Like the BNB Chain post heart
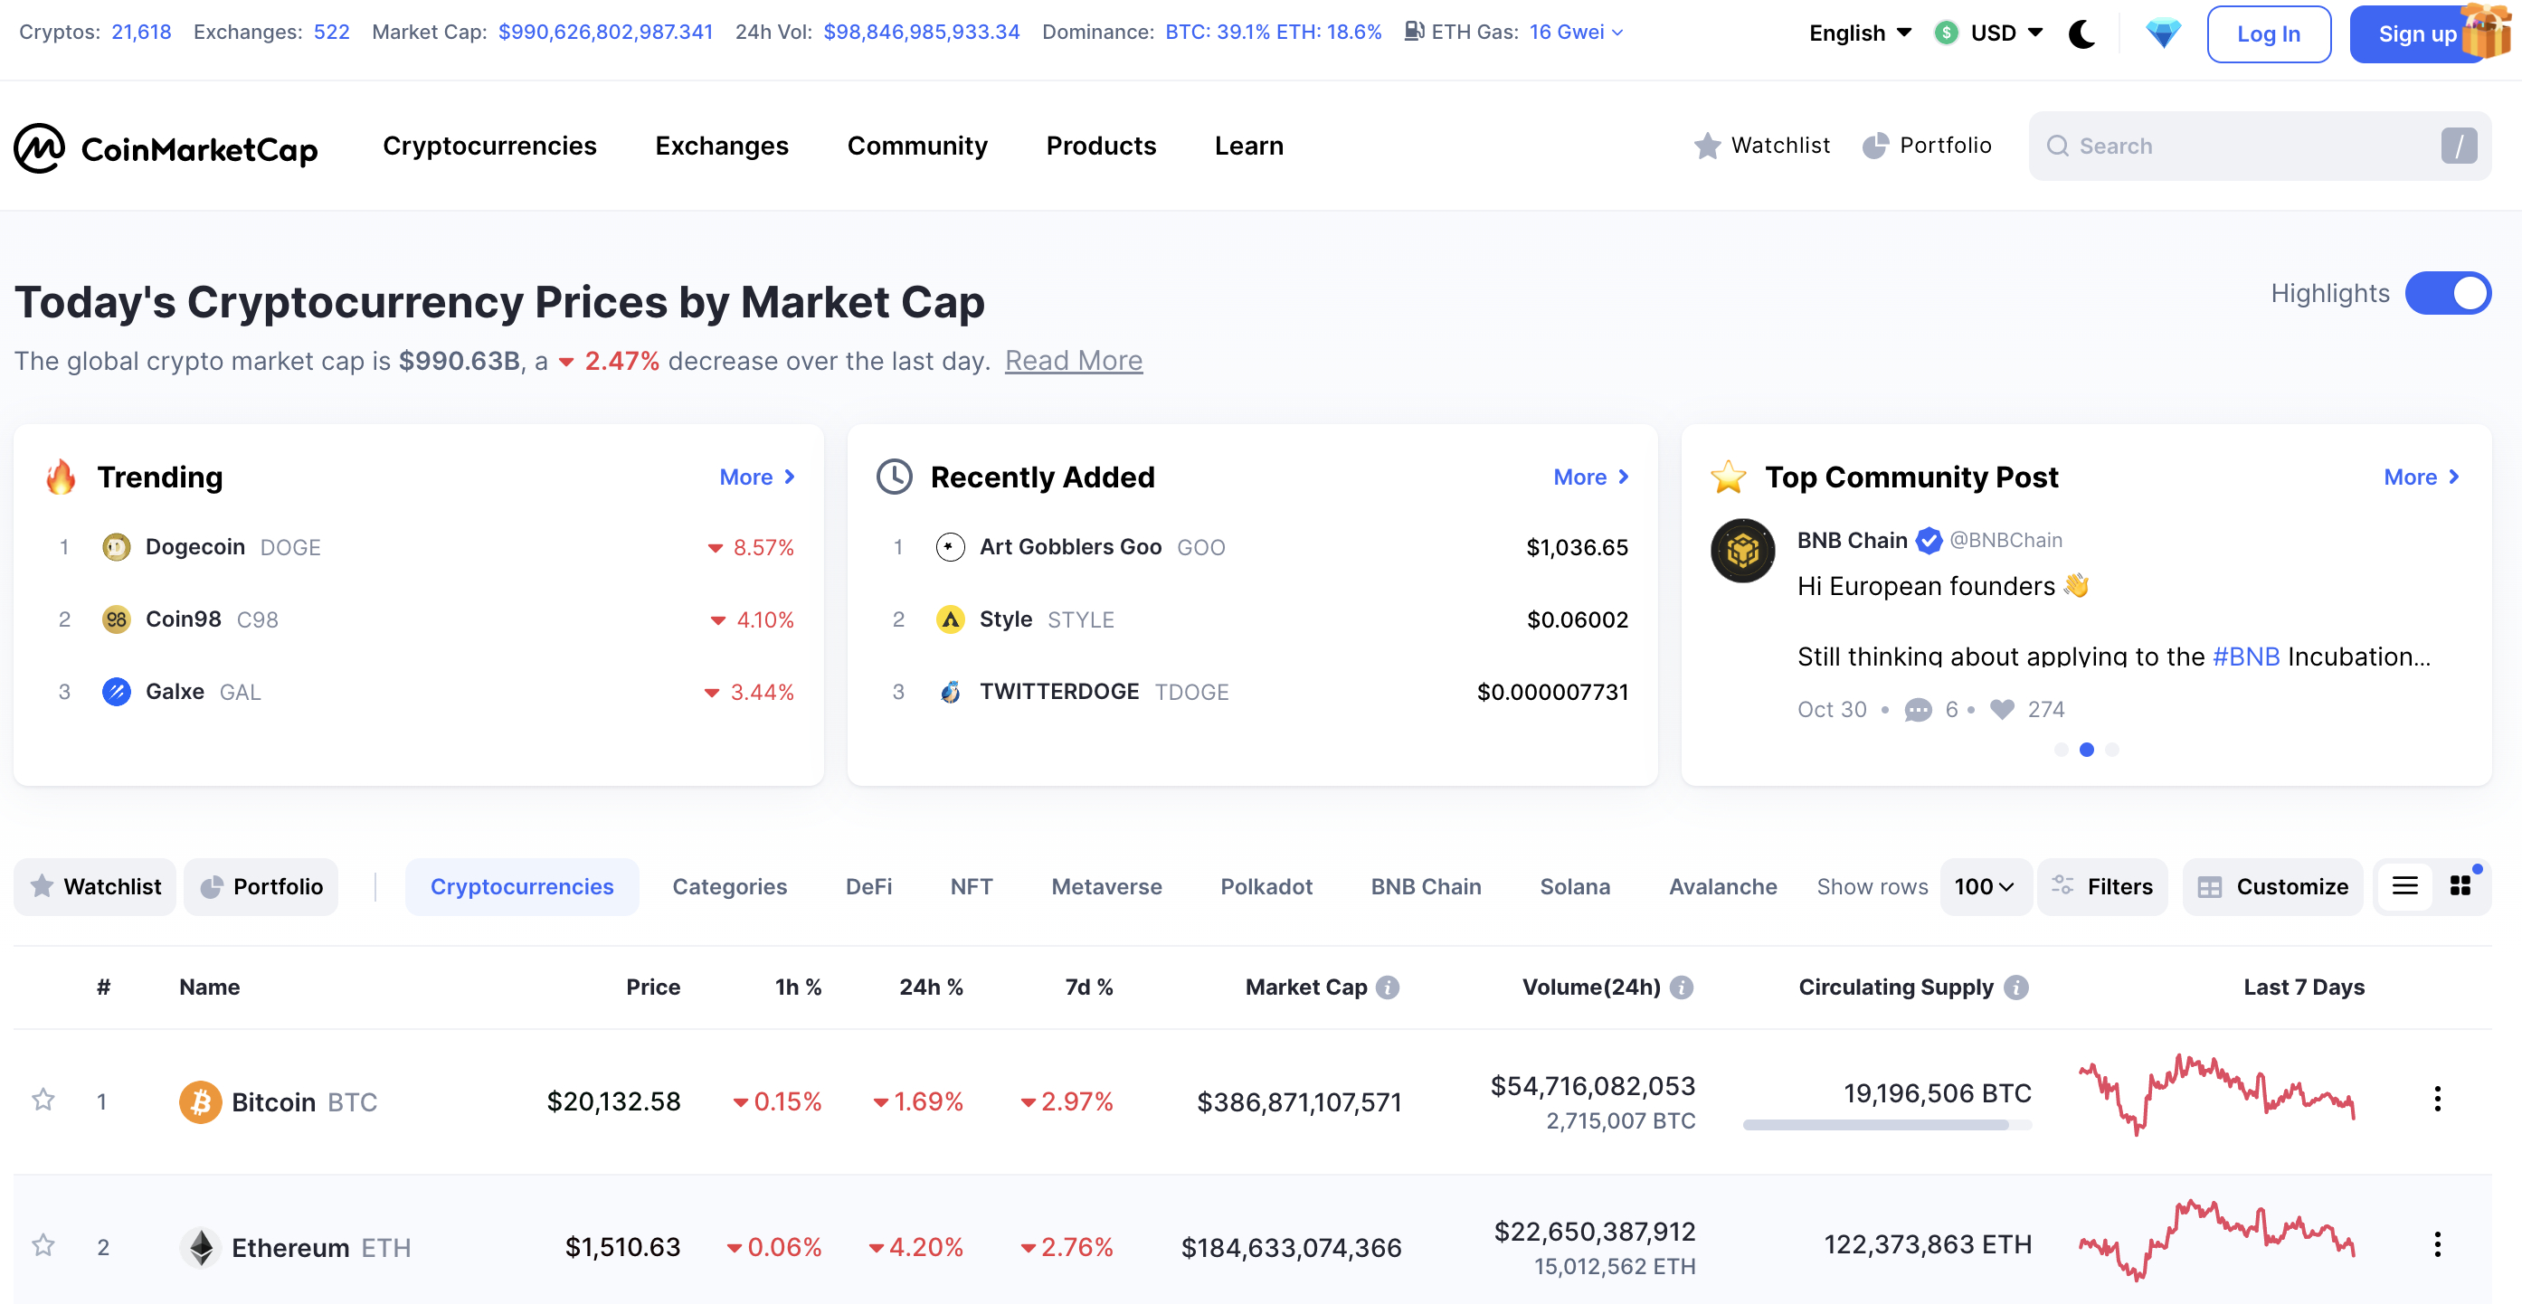2522x1304 pixels. point(2002,709)
